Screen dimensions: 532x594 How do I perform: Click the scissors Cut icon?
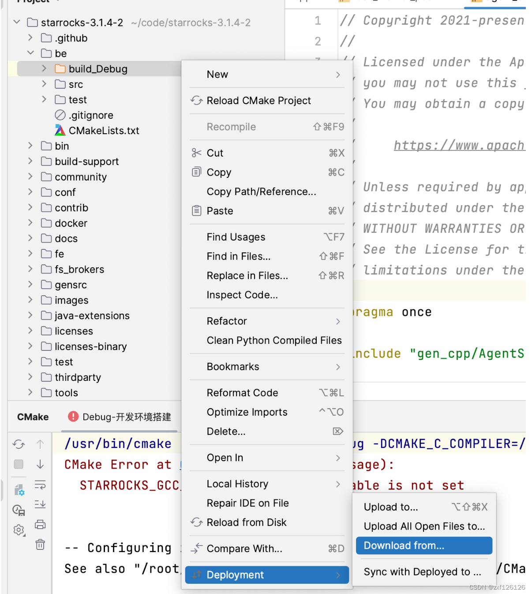point(196,153)
